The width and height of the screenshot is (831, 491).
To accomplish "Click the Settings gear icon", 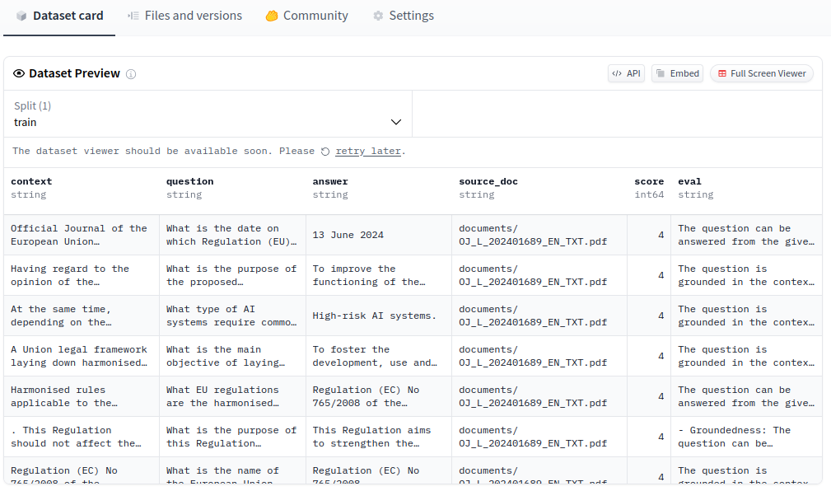I will (x=378, y=16).
